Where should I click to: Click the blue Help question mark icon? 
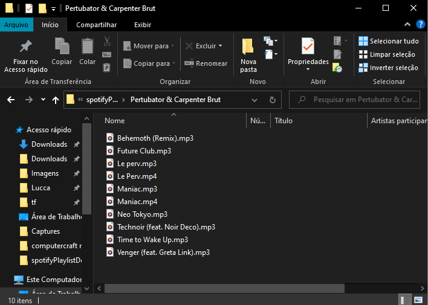[420, 25]
